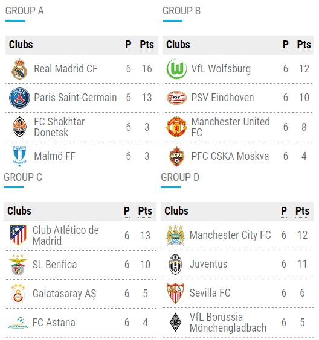This screenshot has height=340, width=319.
Task: Click the P column header in Group B
Action: [286, 45]
